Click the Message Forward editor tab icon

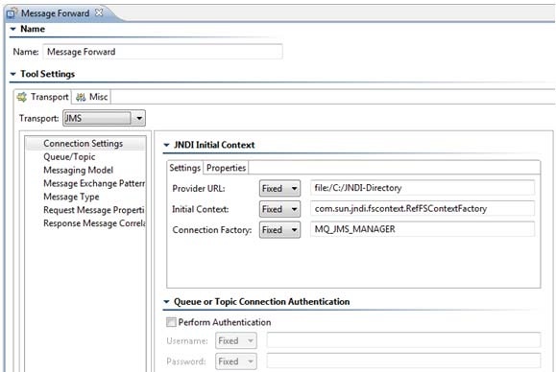tap(12, 13)
